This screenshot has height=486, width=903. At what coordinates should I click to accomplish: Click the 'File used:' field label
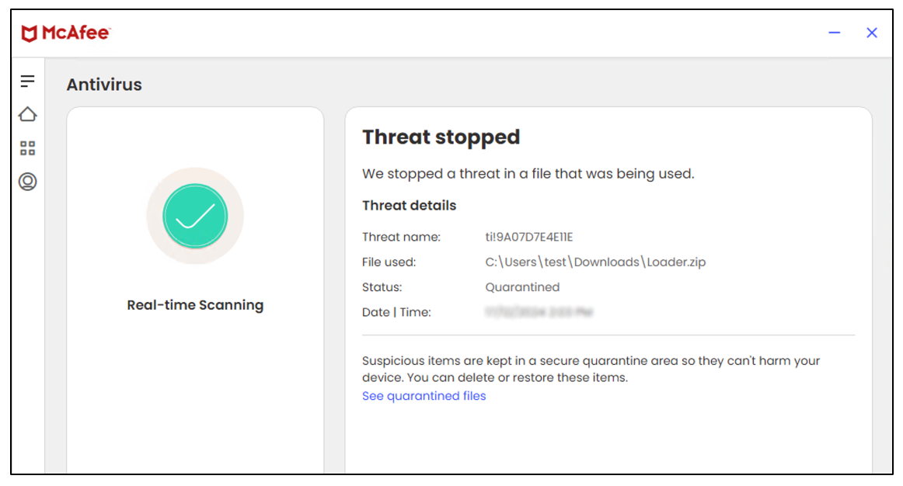tap(389, 262)
